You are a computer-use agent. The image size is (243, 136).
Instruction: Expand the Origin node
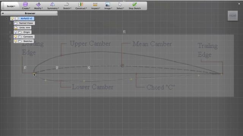pos(10,32)
